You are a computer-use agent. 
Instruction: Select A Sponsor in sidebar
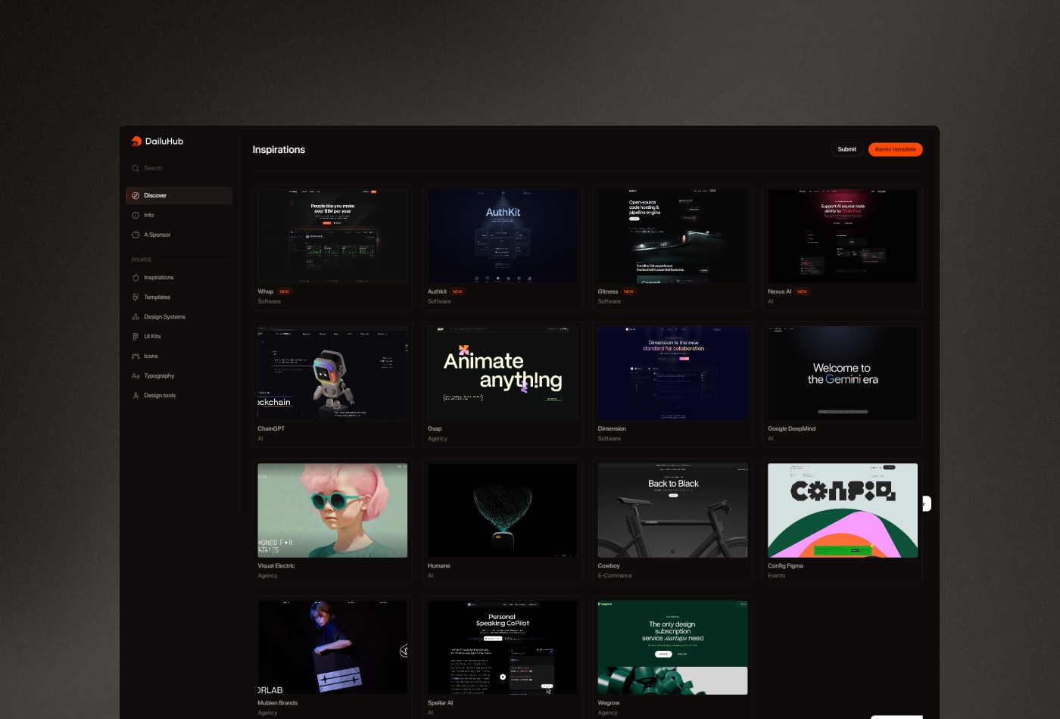(x=179, y=235)
